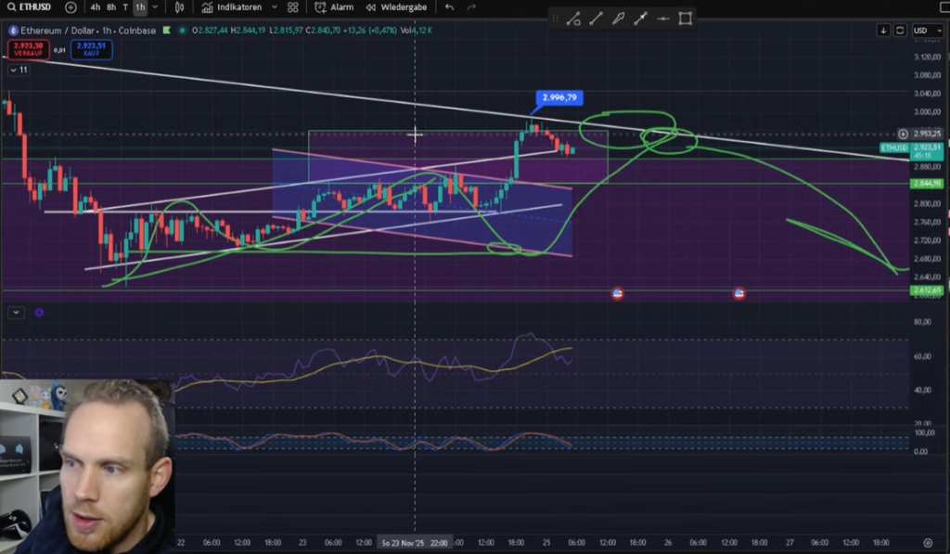Open the chart layout templates grid icon
950x554 pixels.
click(x=293, y=7)
